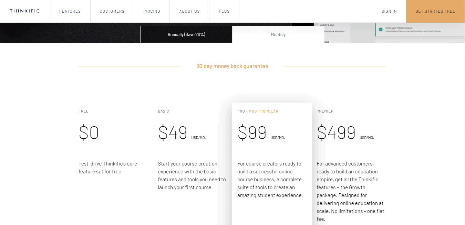Select Pricing in the navigation bar

coord(152,11)
